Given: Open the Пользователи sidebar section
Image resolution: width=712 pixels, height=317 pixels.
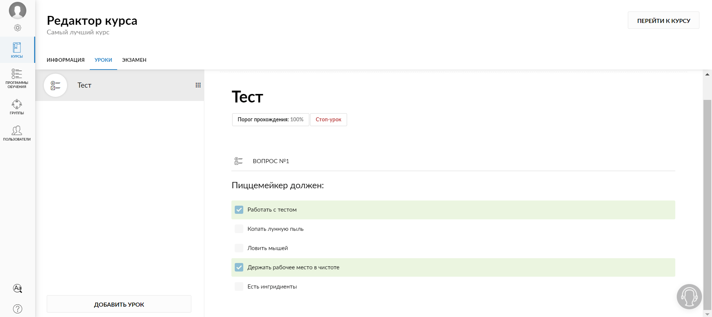Looking at the screenshot, I should coord(17,133).
